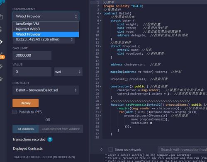
Task: Click the At Address button
Action: click(26, 129)
